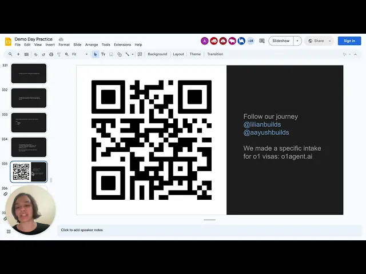Add a comment with toolbar icon
The height and width of the screenshot is (274, 366).
pos(140,54)
